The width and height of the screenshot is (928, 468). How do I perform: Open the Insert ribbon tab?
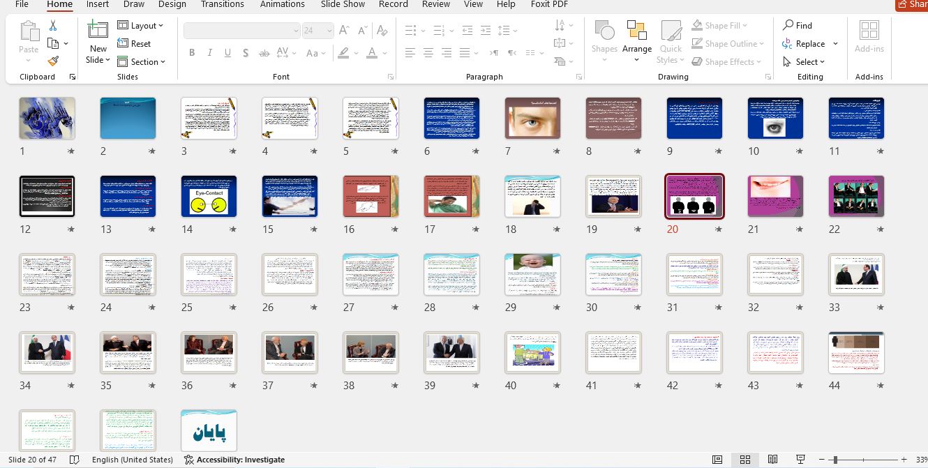point(98,4)
